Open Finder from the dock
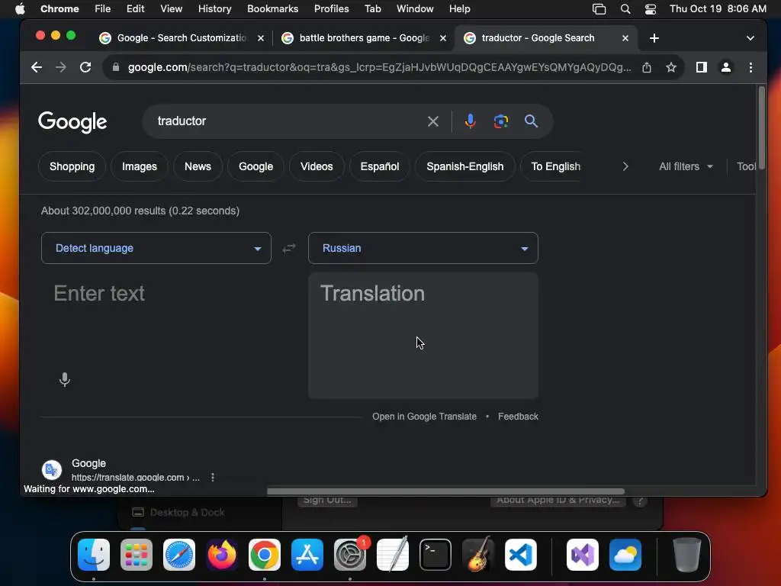781x586 pixels. pyautogui.click(x=94, y=555)
